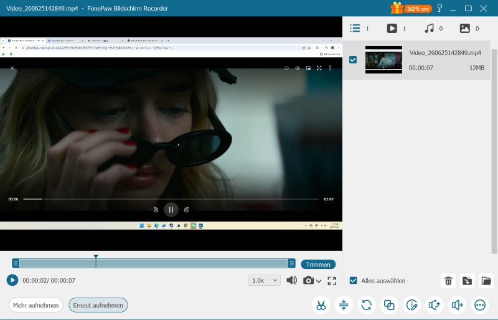Open the advanced trimmer scissors tool
Screen dimensions: 498x320
[x=321, y=305]
